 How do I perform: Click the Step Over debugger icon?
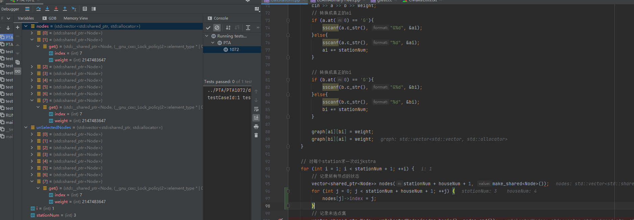coord(39,9)
